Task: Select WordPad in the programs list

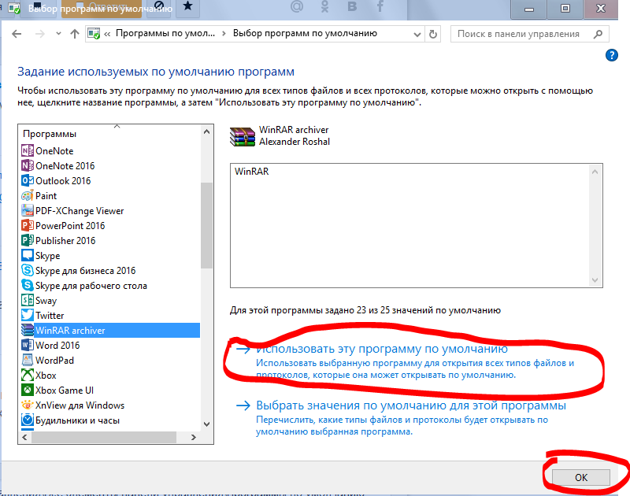Action: 54,361
